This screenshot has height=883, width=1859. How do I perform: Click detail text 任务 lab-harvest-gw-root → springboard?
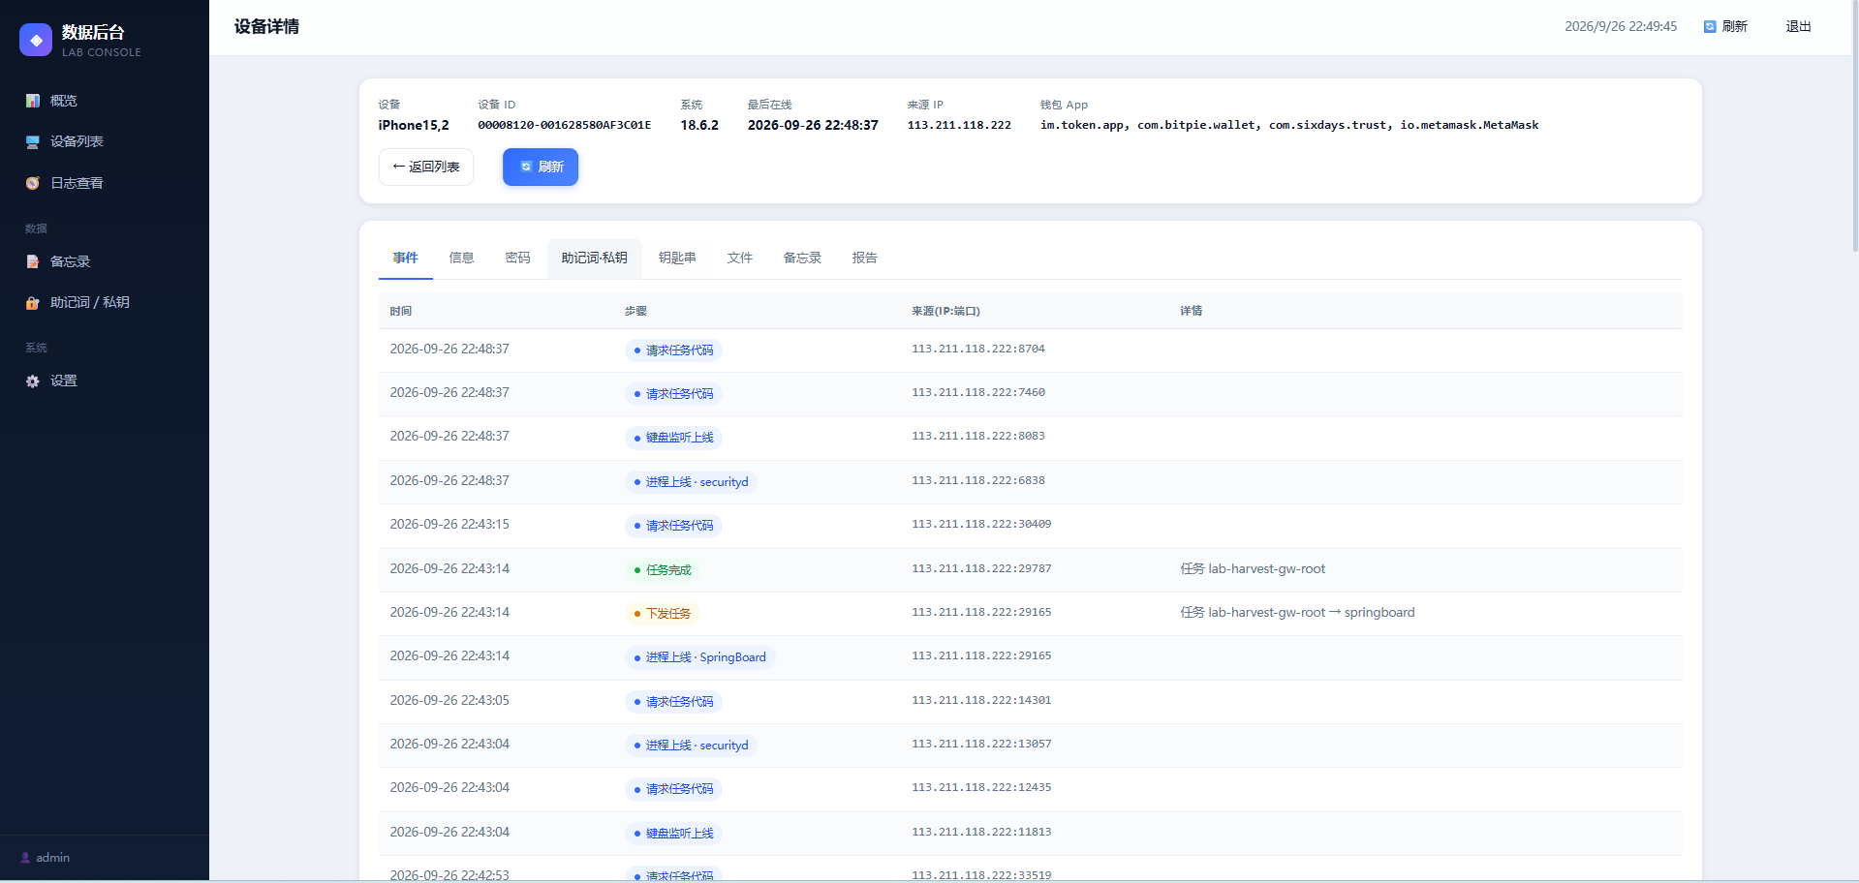pyautogui.click(x=1297, y=612)
